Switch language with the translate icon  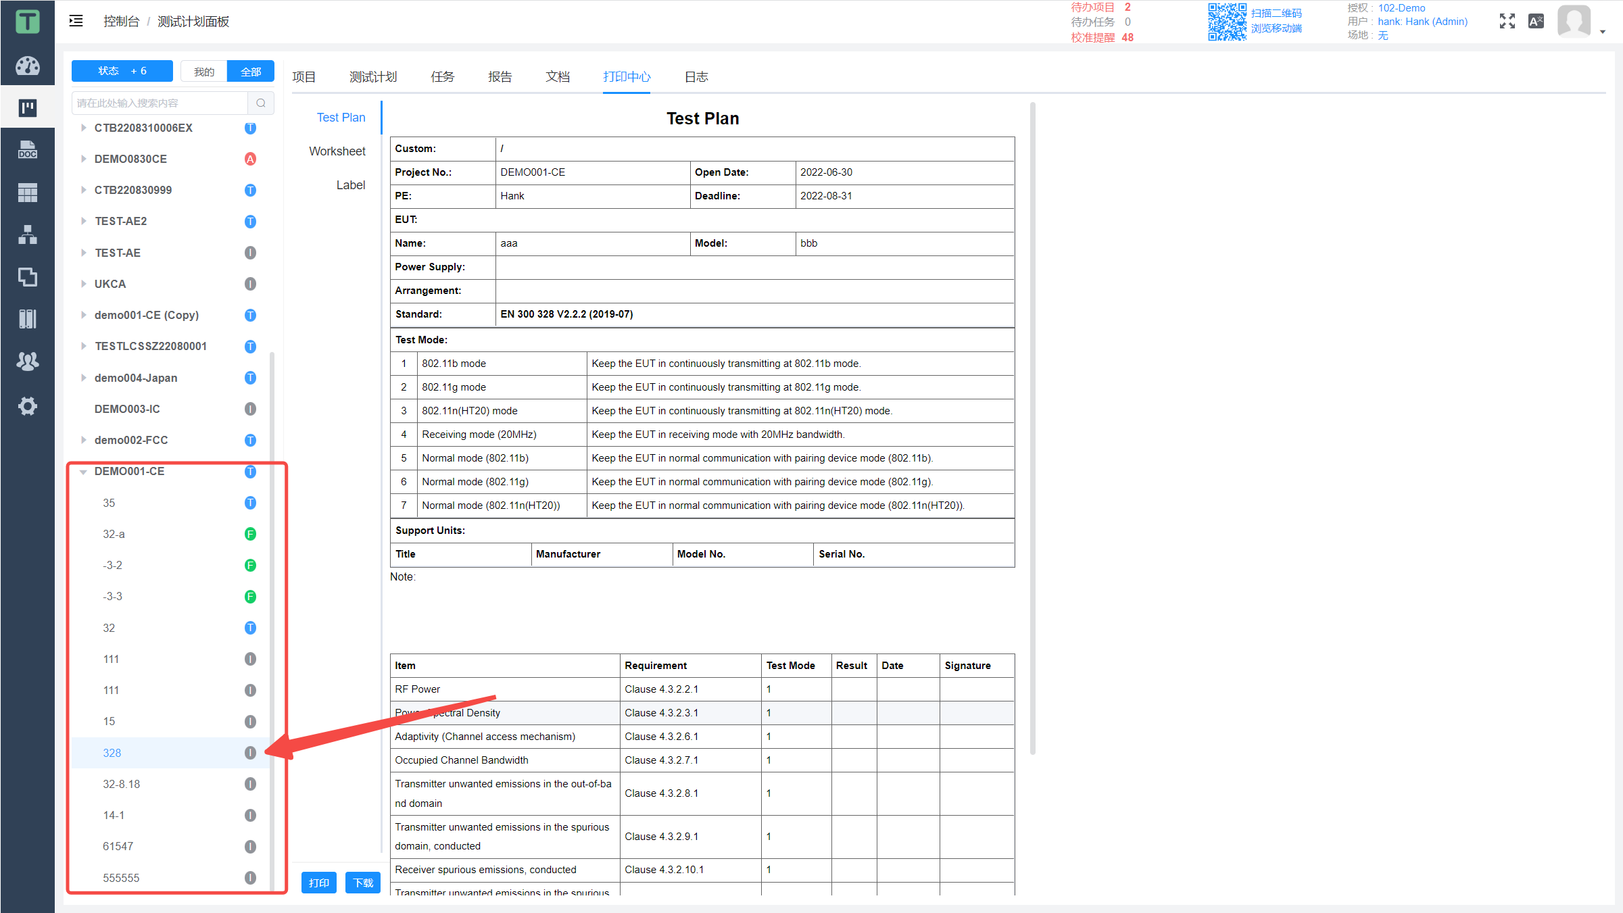click(x=1536, y=21)
